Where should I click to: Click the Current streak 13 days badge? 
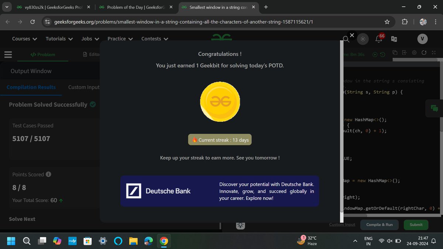click(x=220, y=140)
